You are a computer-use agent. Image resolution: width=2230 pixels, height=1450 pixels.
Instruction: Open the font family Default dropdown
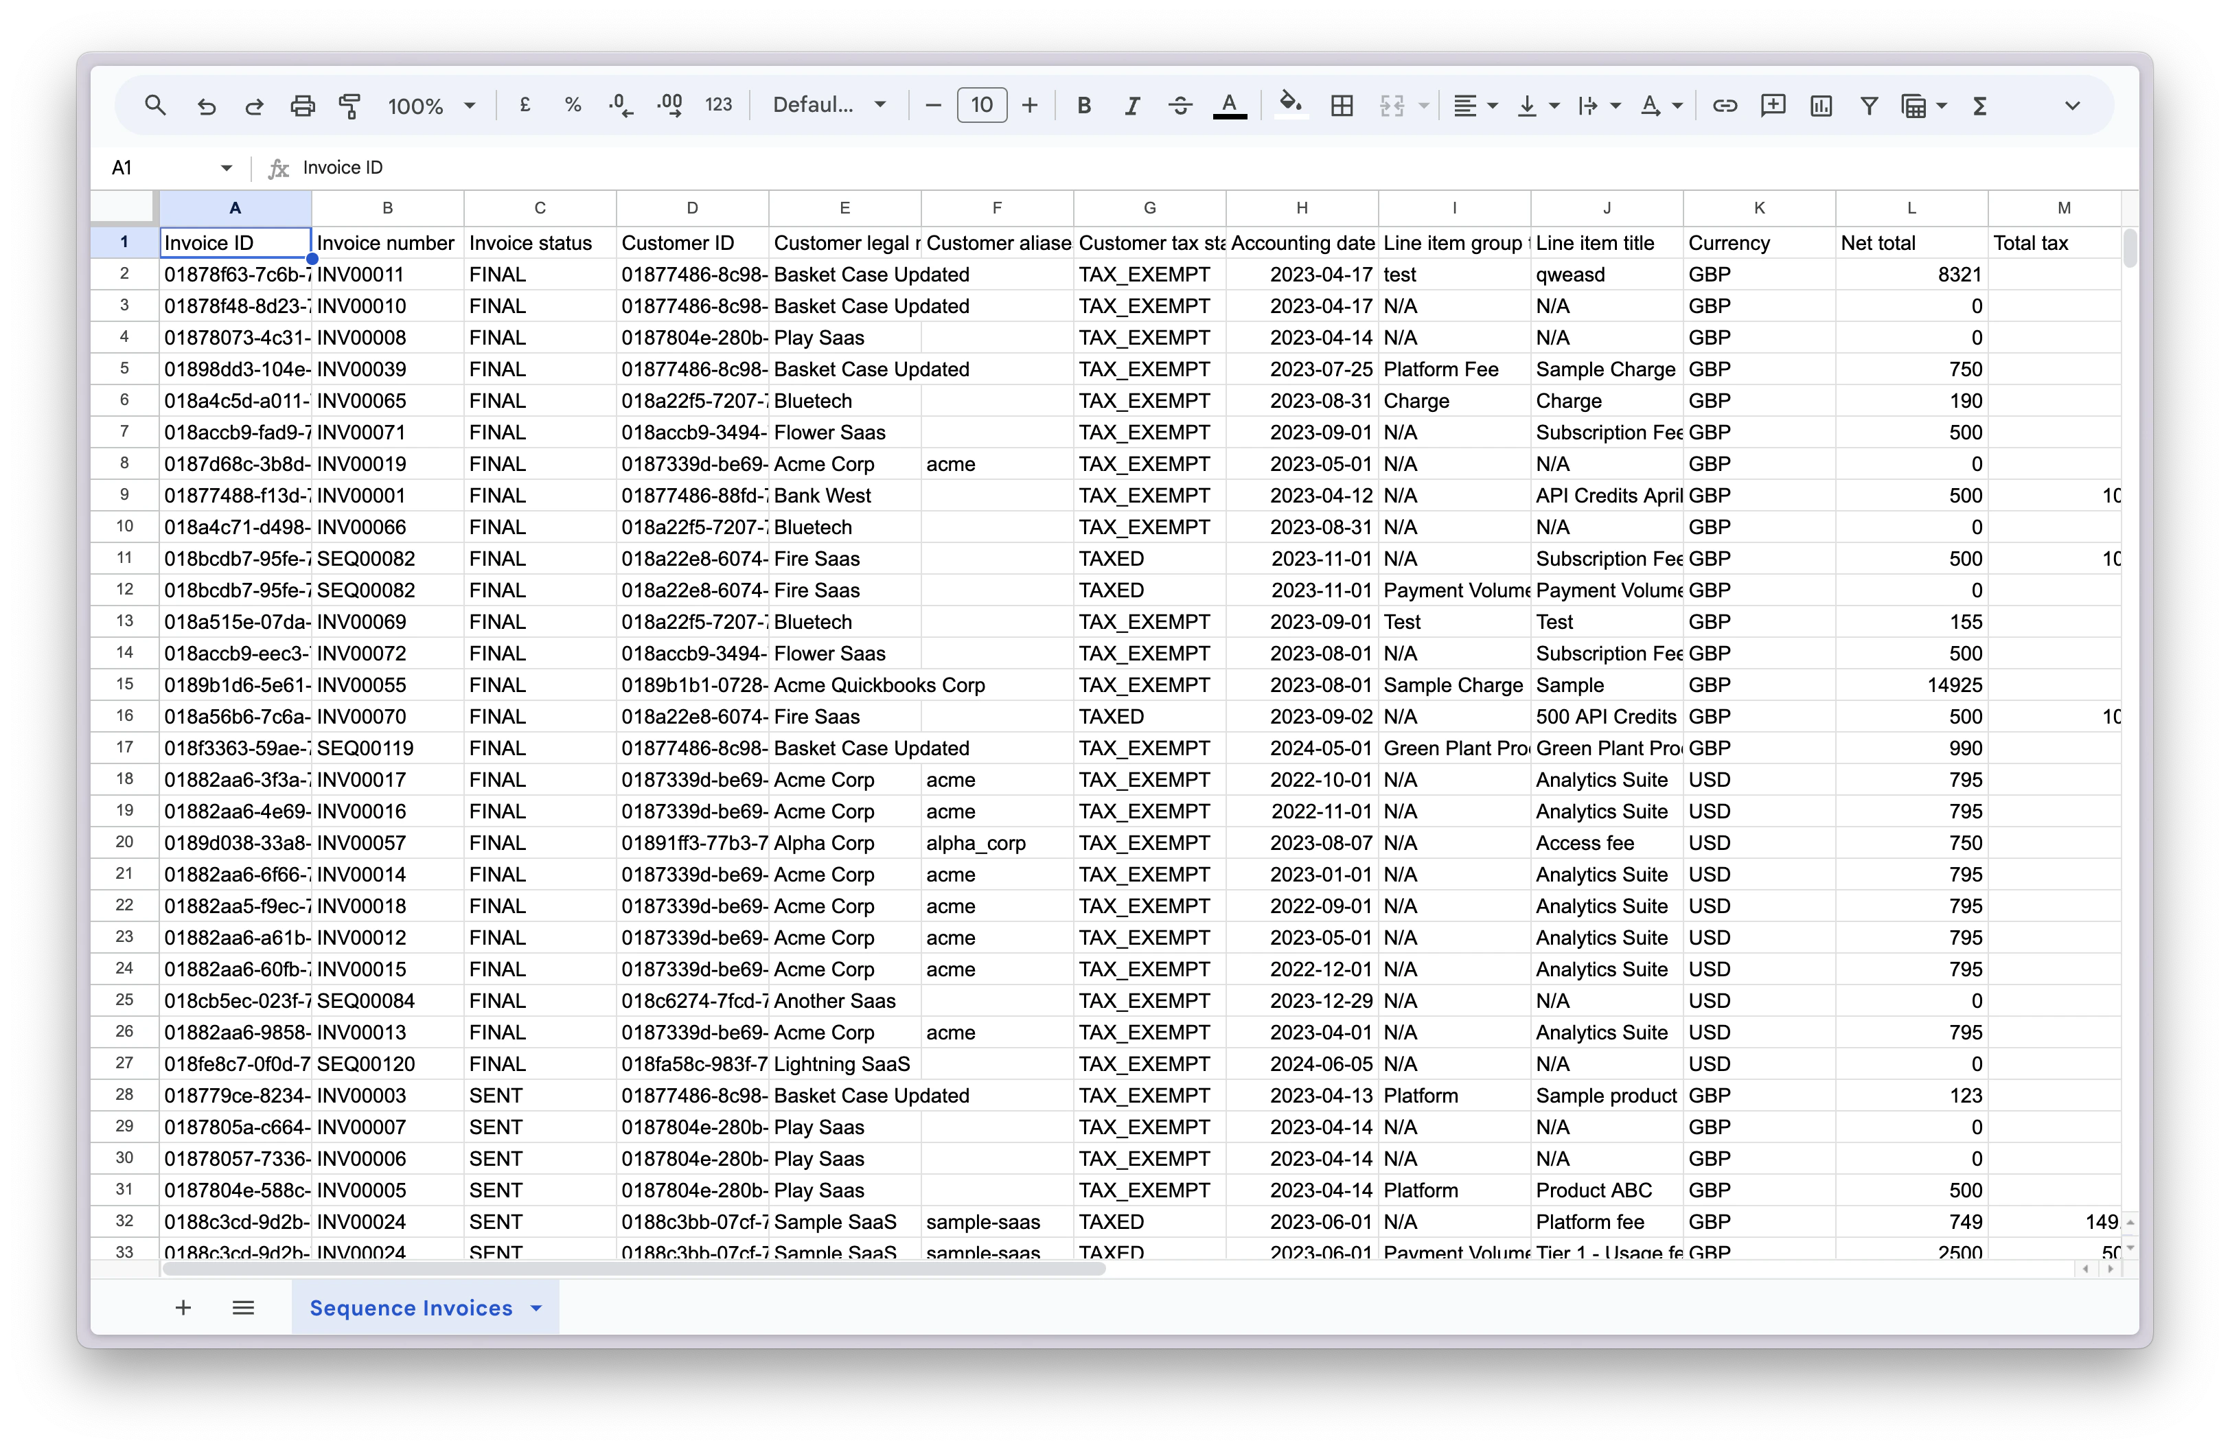coord(829,106)
